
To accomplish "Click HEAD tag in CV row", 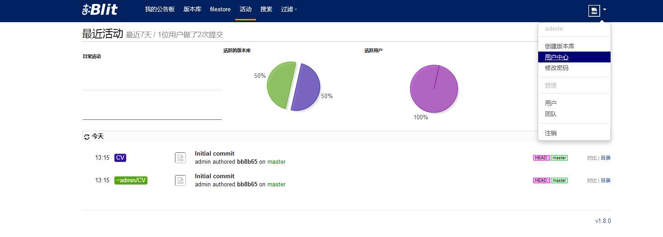I will click(x=541, y=158).
